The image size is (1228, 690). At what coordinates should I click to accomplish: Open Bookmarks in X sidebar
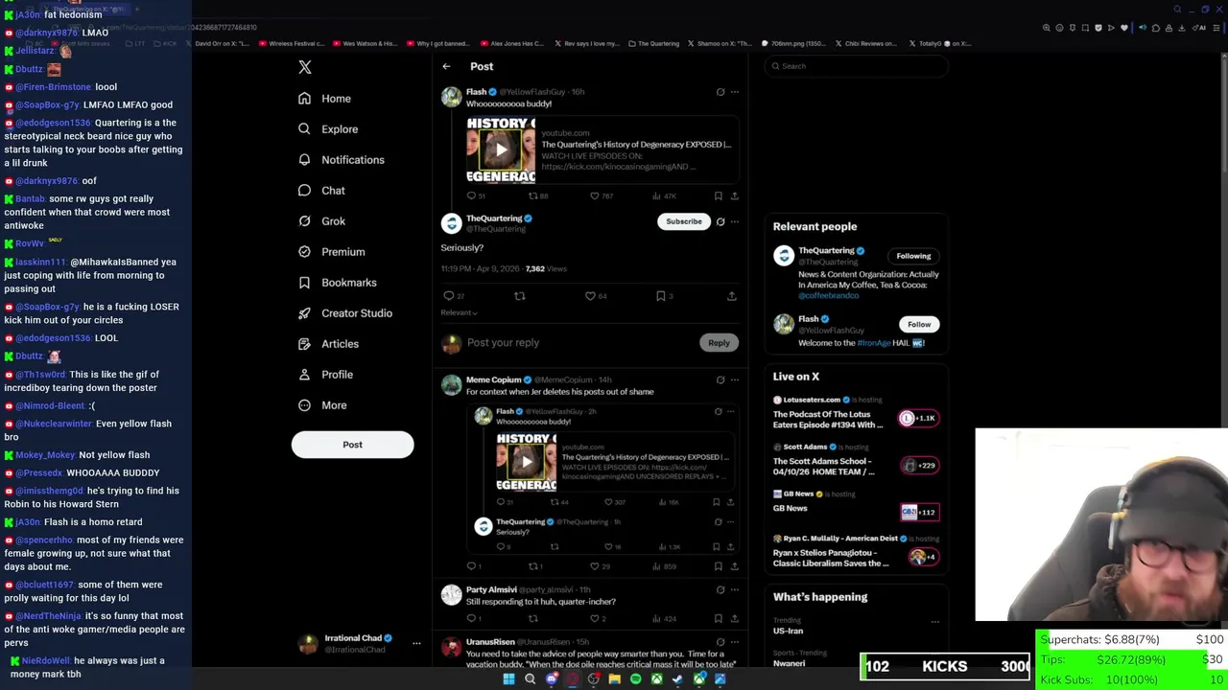coord(337,283)
